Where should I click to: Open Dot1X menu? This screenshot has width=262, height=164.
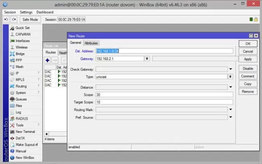pyautogui.click(x=20, y=138)
